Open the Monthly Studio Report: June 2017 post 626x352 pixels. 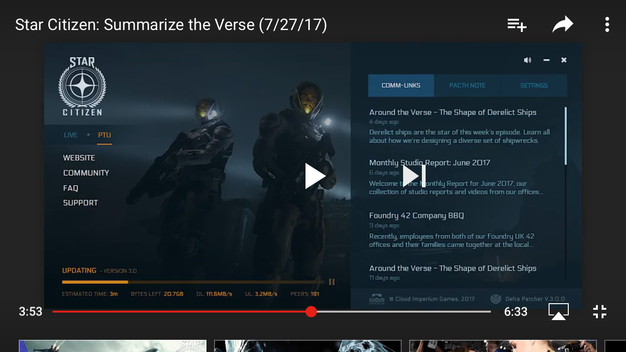pos(429,163)
